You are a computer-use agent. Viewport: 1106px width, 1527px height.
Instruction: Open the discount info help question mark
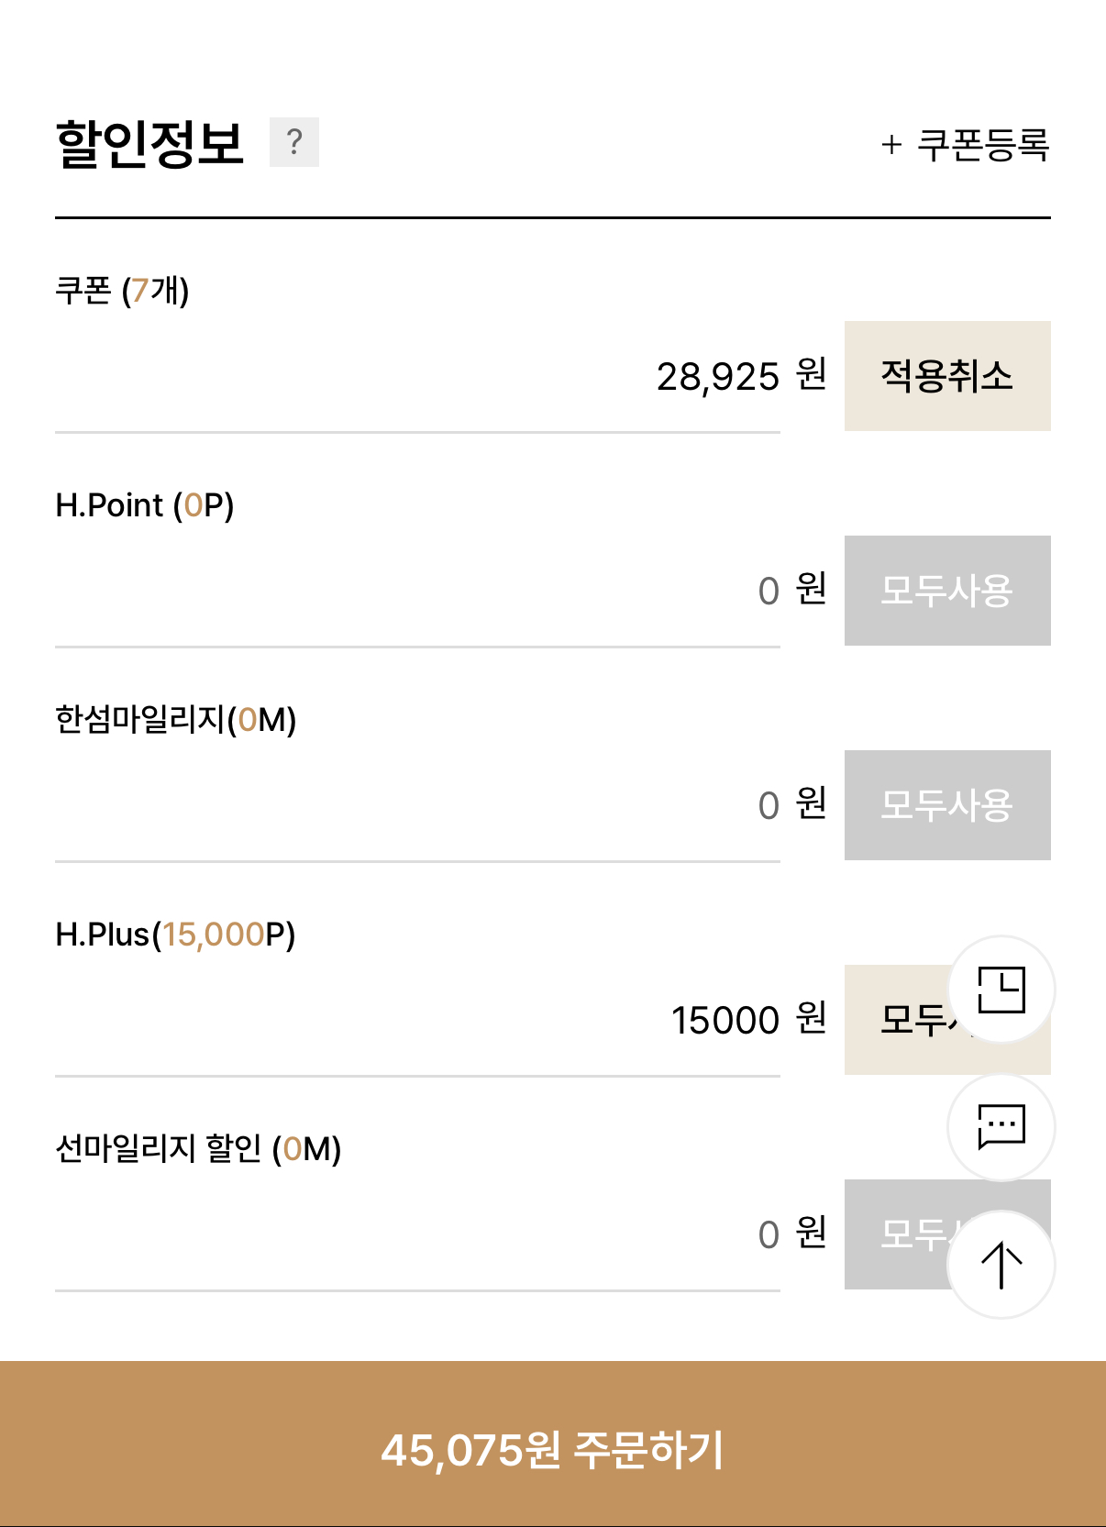tap(293, 142)
